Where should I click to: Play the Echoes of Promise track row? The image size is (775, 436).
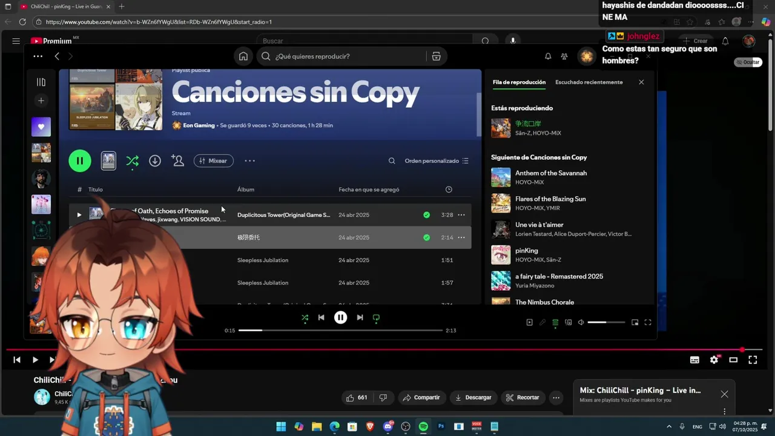click(x=79, y=215)
